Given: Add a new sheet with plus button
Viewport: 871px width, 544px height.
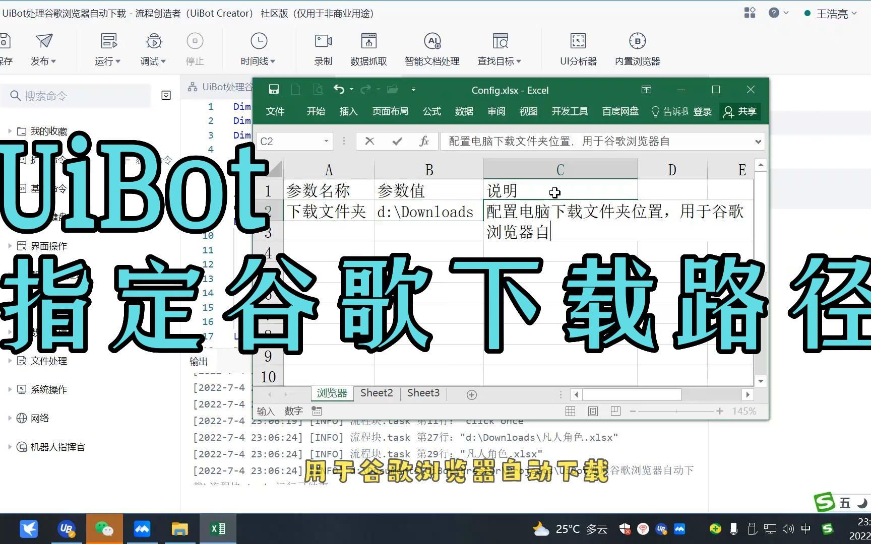Looking at the screenshot, I should point(472,395).
